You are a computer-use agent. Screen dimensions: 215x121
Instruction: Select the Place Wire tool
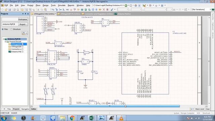(53, 10)
